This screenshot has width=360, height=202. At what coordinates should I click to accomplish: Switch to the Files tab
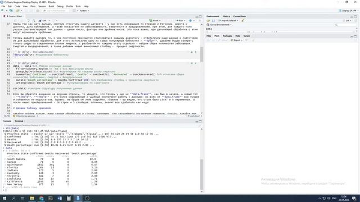point(209,36)
